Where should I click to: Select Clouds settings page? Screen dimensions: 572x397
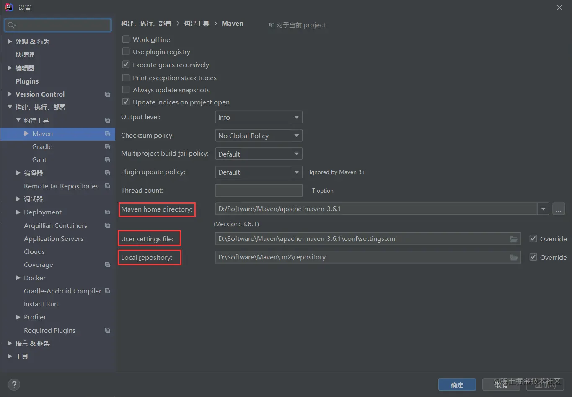[34, 251]
